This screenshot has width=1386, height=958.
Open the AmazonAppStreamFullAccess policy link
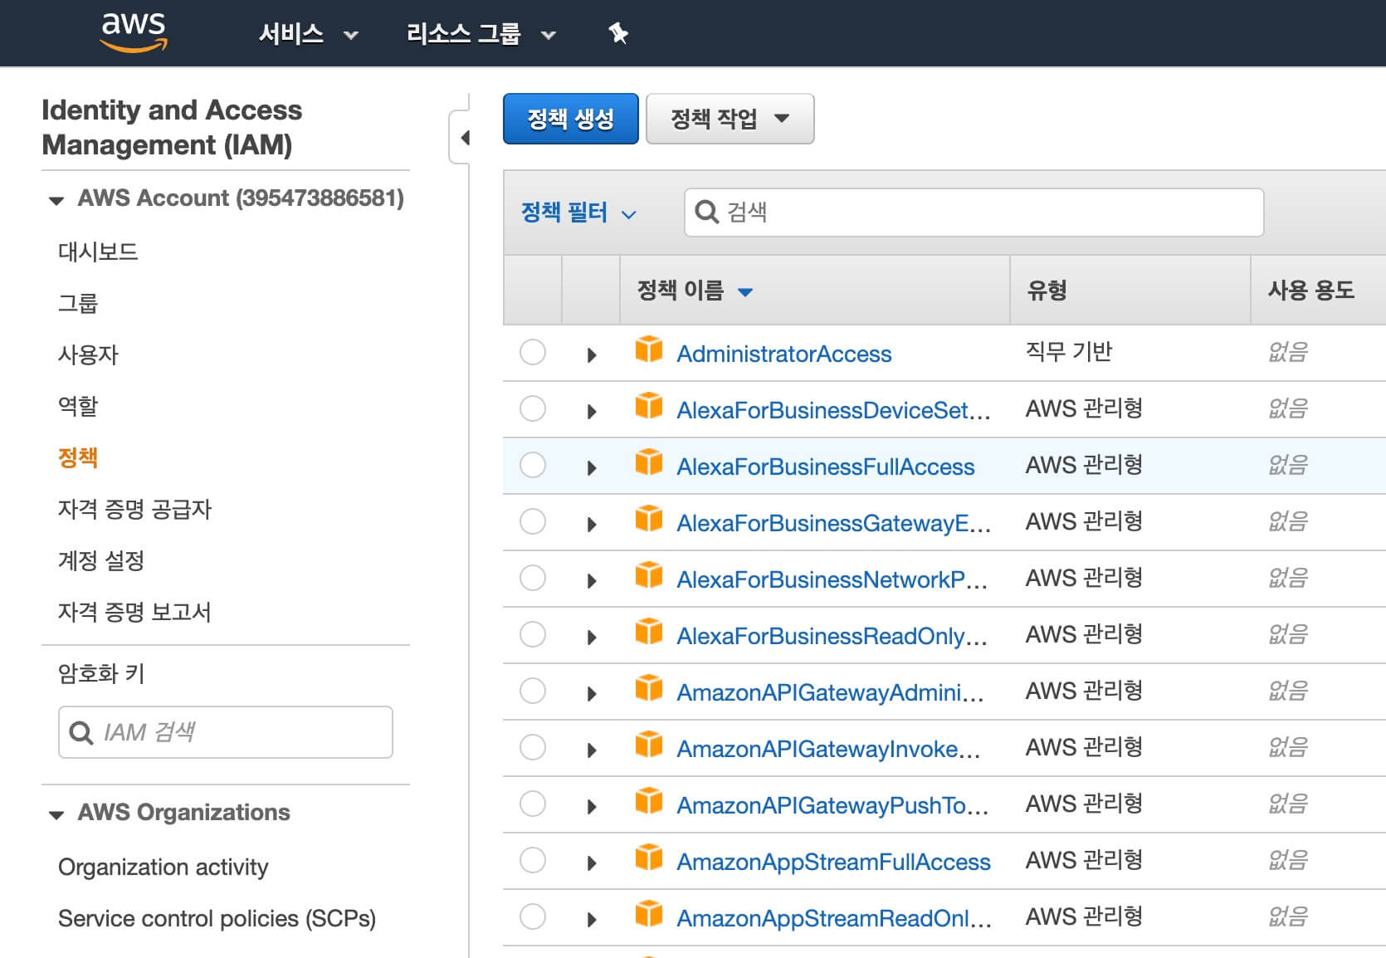(834, 862)
